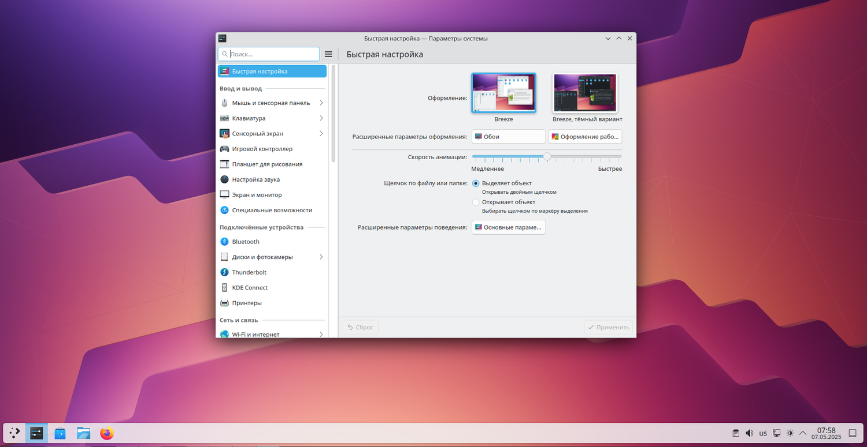Open the "Wi-Fi и интернет" settings
The width and height of the screenshot is (867, 447).
(272, 334)
